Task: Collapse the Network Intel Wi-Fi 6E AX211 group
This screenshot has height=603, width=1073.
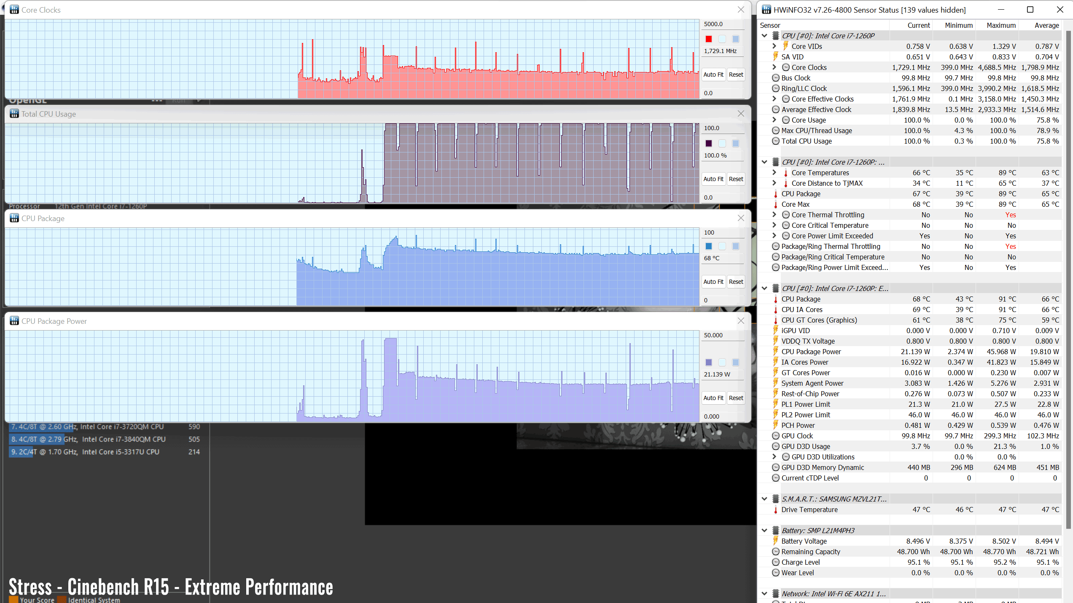Action: [x=764, y=594]
